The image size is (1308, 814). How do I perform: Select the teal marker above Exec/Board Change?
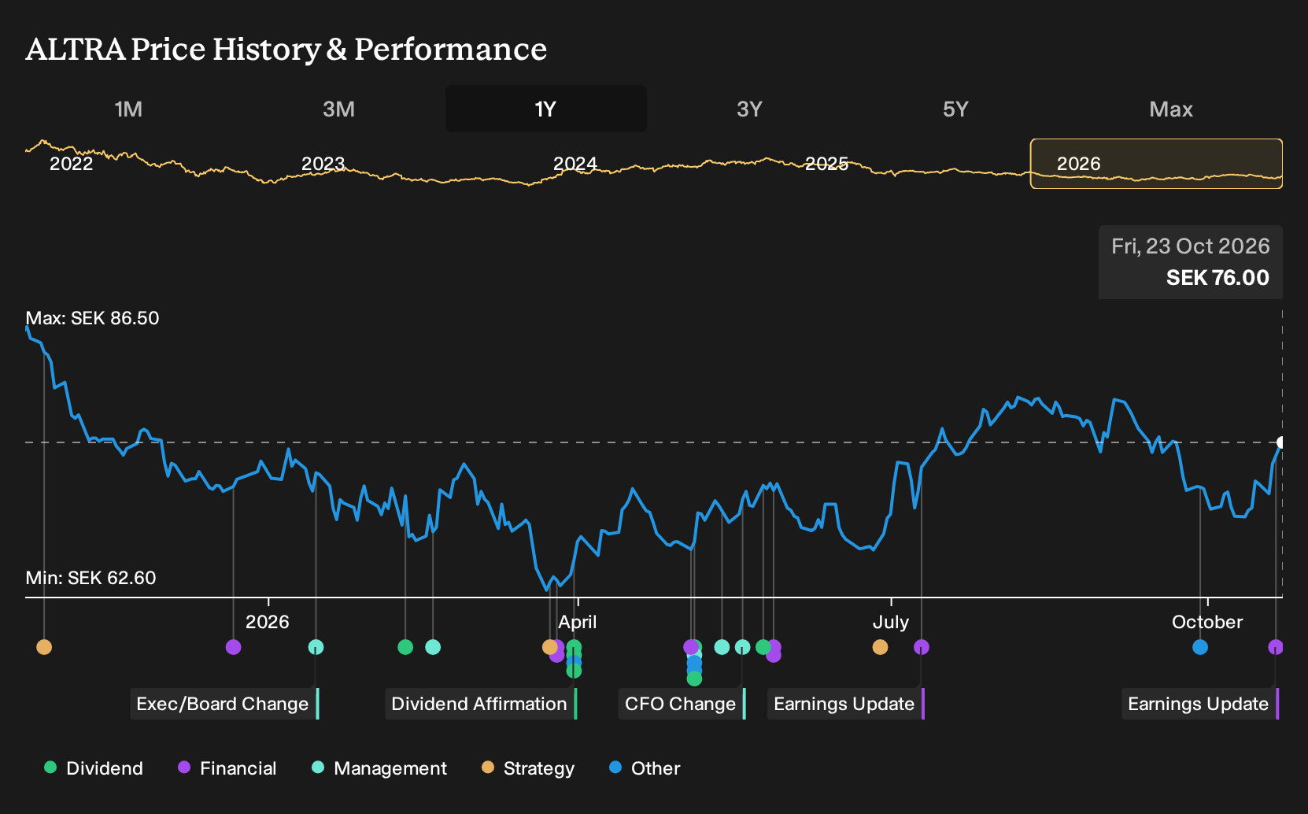(x=316, y=647)
